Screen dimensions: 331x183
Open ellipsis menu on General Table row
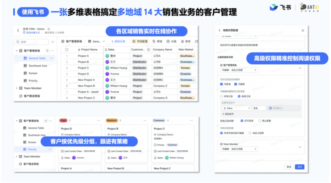click(52, 58)
